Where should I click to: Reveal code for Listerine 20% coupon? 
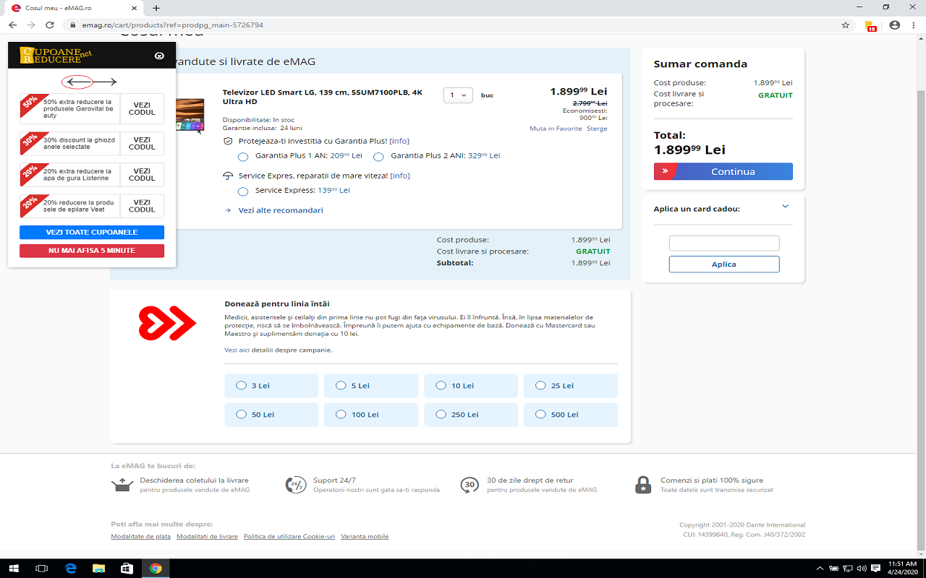(x=142, y=174)
